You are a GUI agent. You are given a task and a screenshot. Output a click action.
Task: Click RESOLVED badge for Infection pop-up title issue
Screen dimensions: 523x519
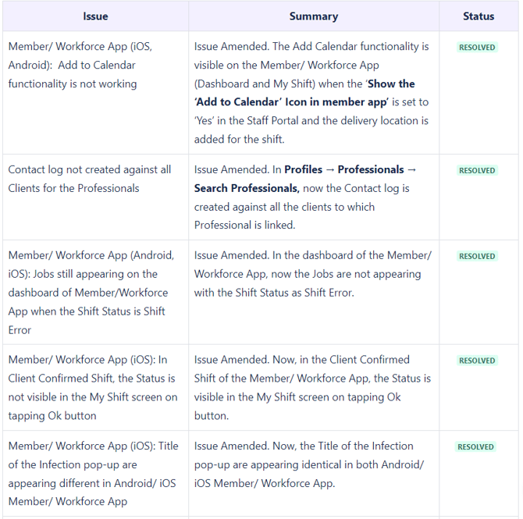click(x=477, y=447)
